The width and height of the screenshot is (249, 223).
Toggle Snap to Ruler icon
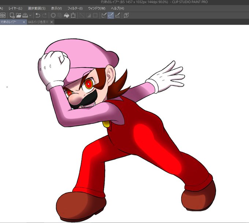(104, 15)
